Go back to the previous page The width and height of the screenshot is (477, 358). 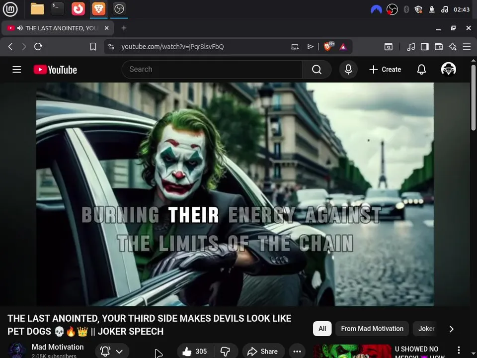[10, 47]
